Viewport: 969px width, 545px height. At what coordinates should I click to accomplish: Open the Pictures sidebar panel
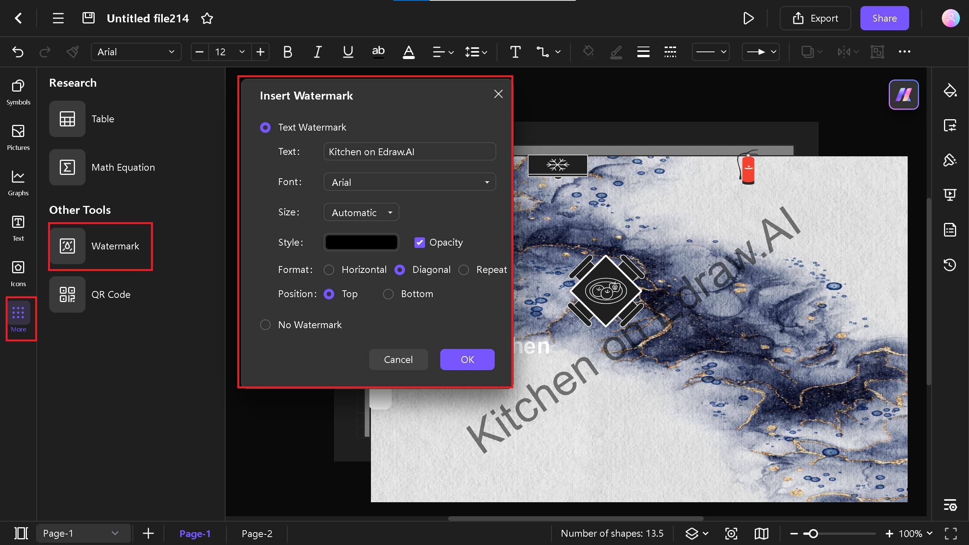pos(18,138)
